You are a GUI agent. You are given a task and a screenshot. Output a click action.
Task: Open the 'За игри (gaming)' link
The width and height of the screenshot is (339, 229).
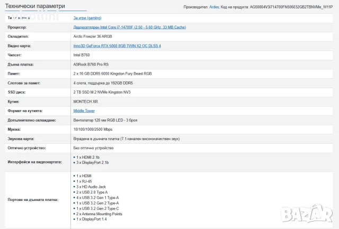pyautogui.click(x=87, y=18)
